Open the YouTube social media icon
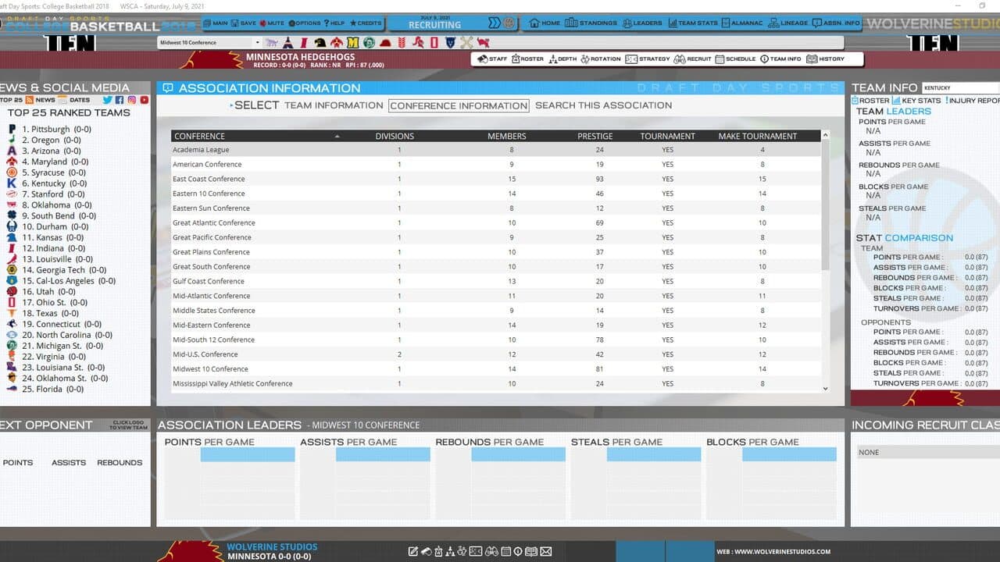 click(145, 100)
